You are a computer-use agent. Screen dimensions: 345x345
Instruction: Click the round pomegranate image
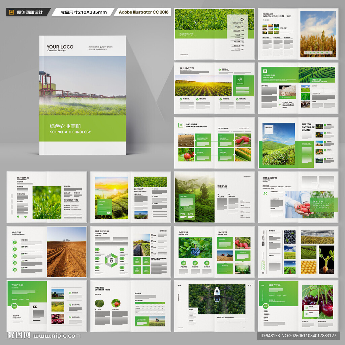point(116,304)
